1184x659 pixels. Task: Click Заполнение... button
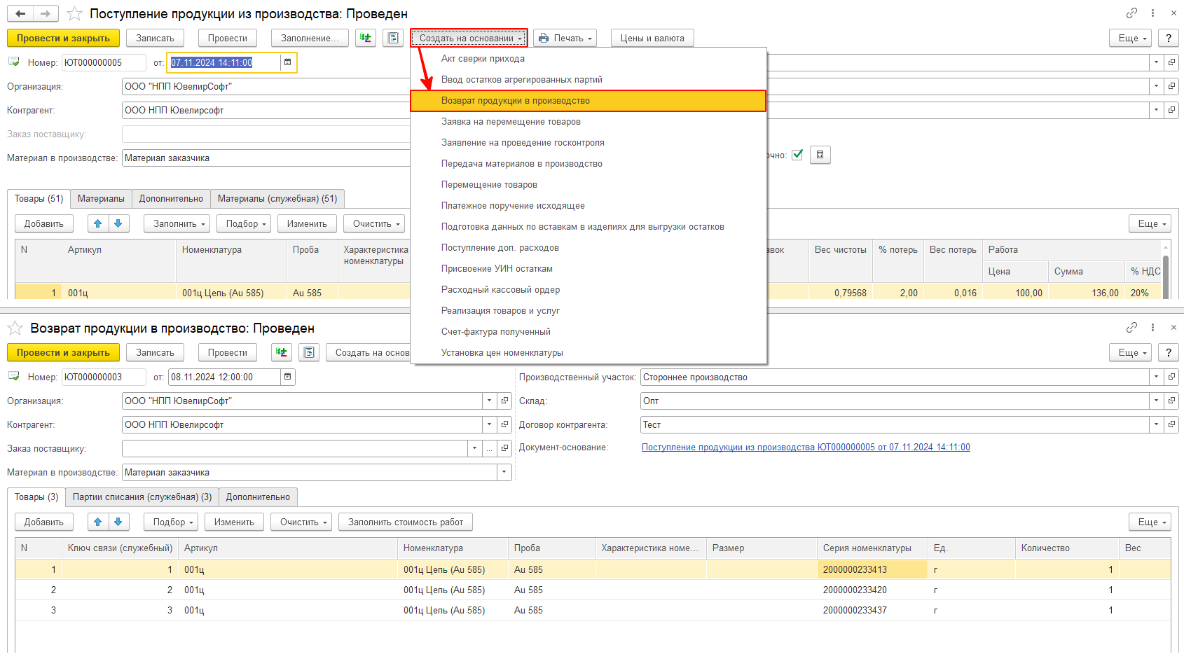point(310,38)
